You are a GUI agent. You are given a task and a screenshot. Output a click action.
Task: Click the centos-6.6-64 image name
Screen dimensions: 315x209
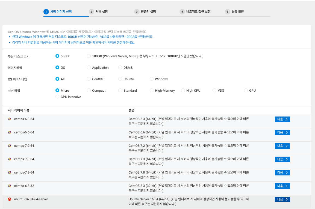[24, 132]
